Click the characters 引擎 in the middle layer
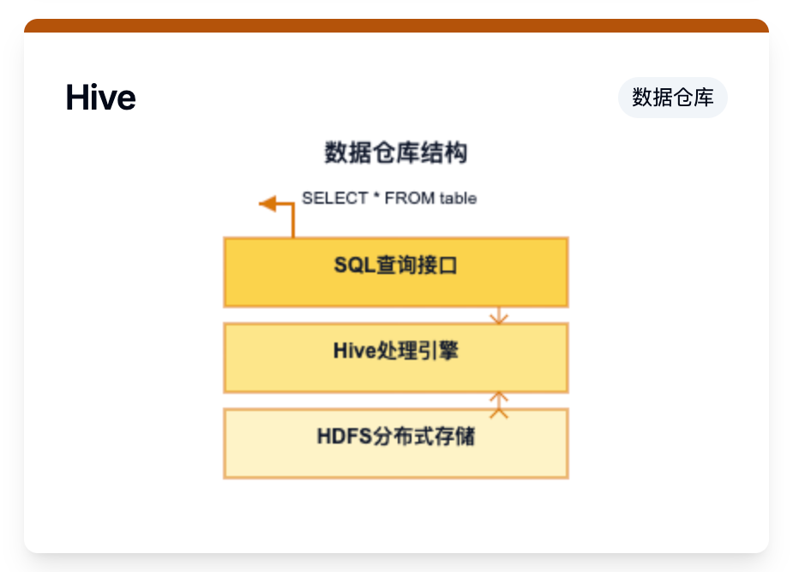 click(437, 351)
